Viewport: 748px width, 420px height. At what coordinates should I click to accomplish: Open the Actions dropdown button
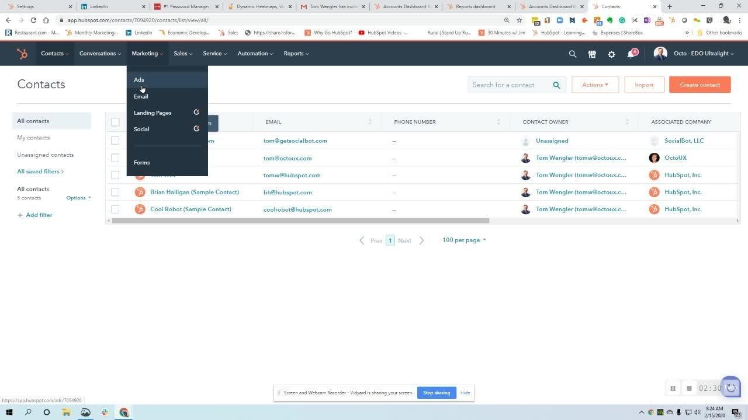pyautogui.click(x=595, y=85)
